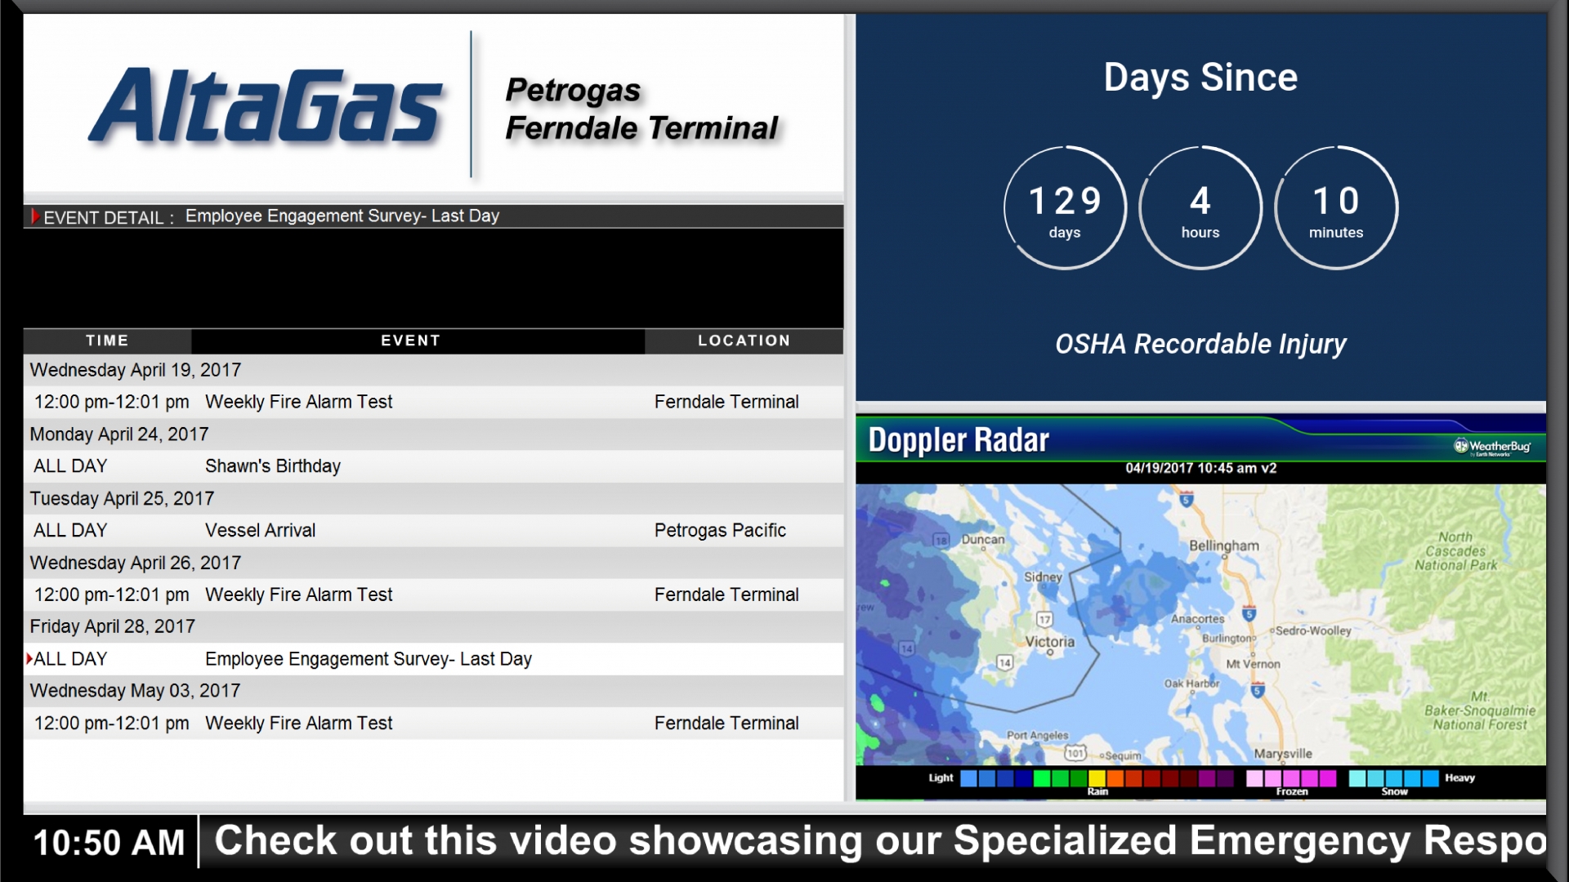
Task: Click the TIME column header
Action: click(x=107, y=341)
